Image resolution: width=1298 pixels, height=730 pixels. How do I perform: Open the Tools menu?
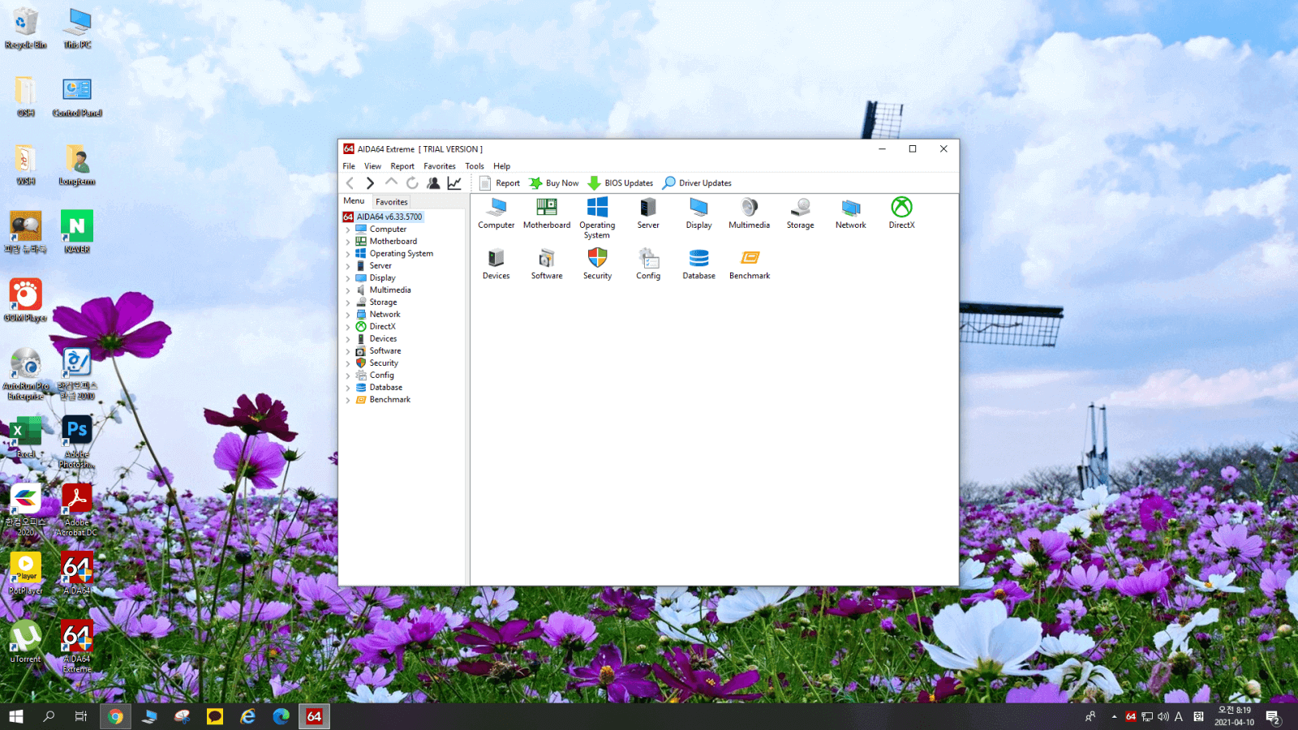click(475, 166)
